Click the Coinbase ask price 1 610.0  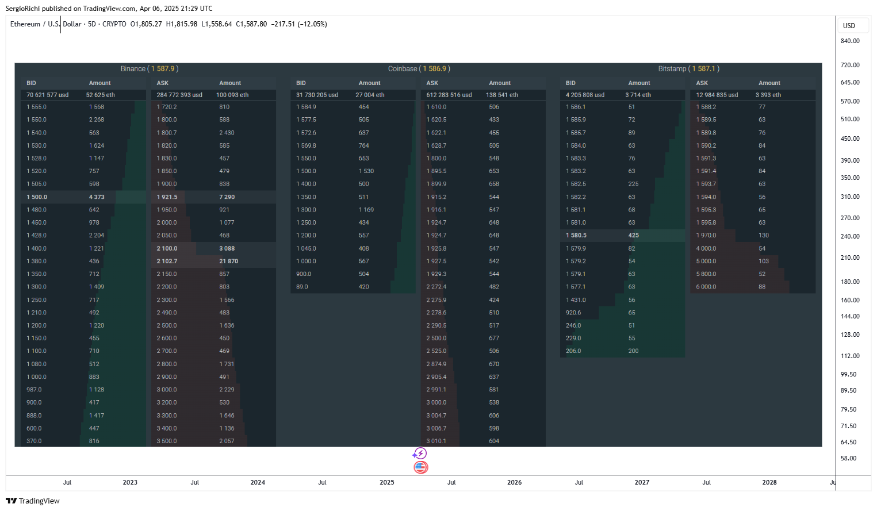(436, 107)
